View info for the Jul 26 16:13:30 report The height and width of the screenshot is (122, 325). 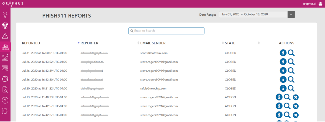click(x=283, y=79)
